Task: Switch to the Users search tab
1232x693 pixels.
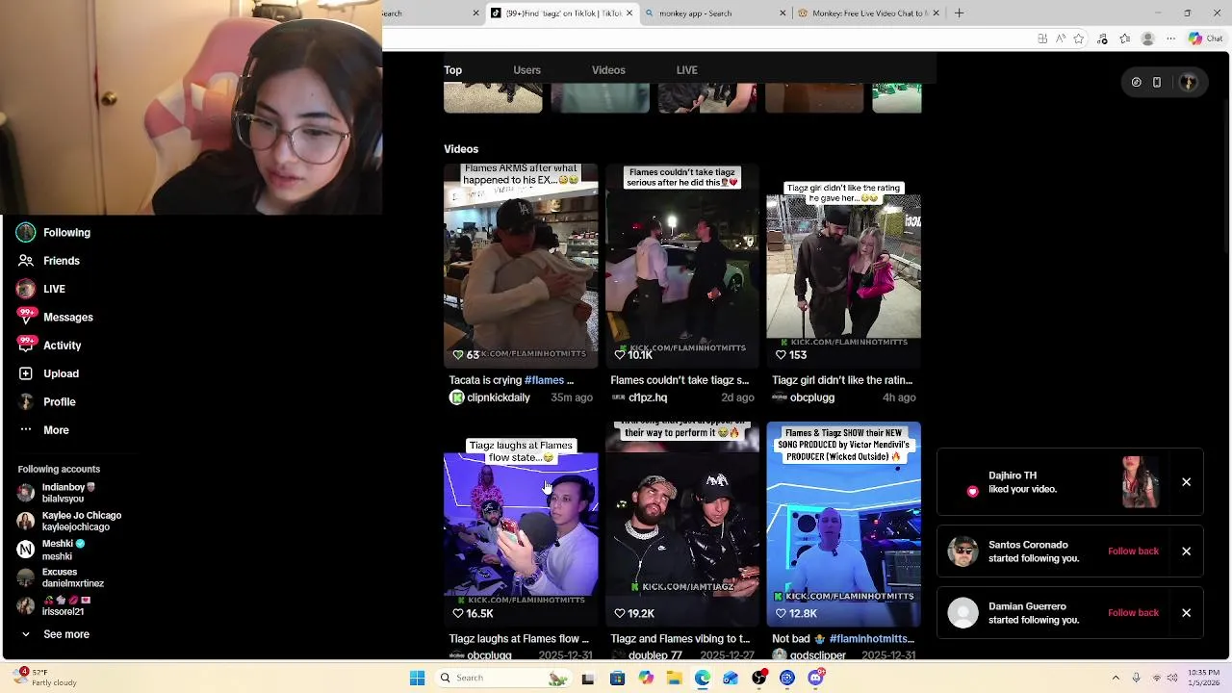Action: coord(526,70)
